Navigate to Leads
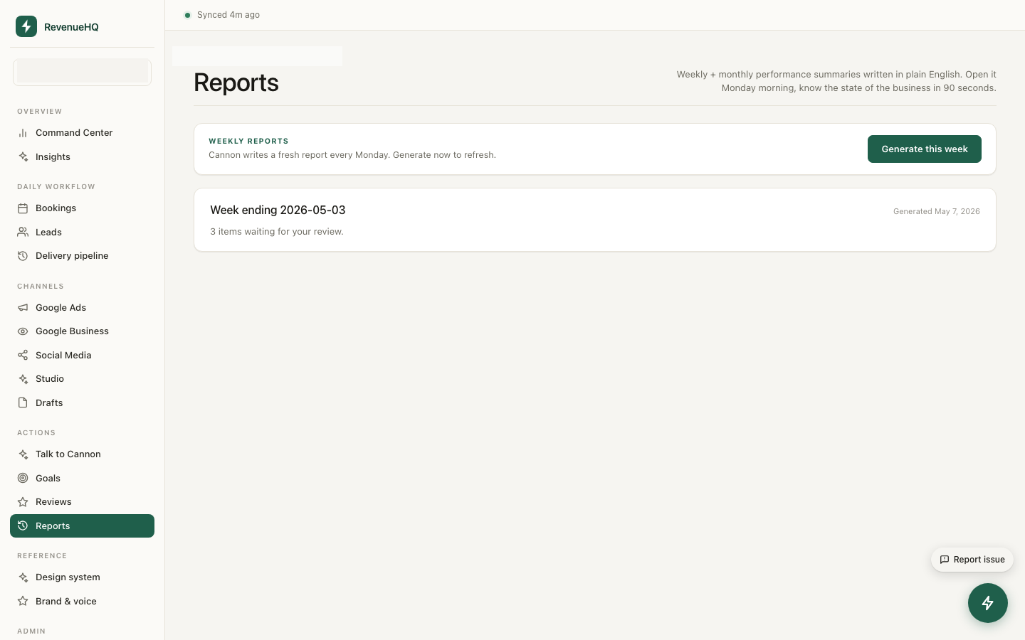Image resolution: width=1025 pixels, height=640 pixels. [x=82, y=233]
